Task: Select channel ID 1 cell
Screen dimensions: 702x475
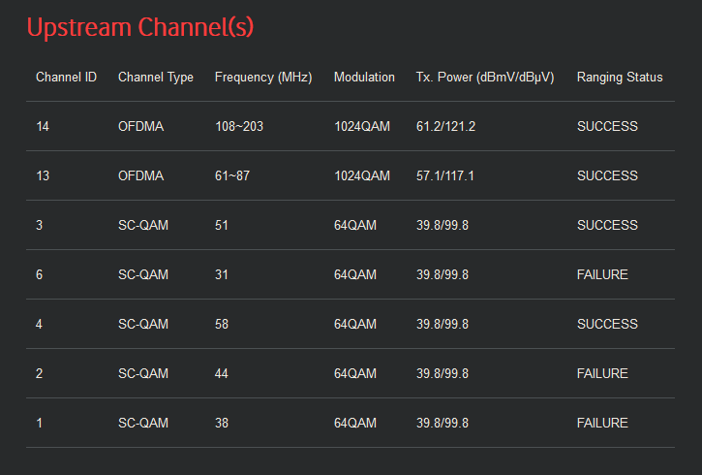Action: [40, 423]
